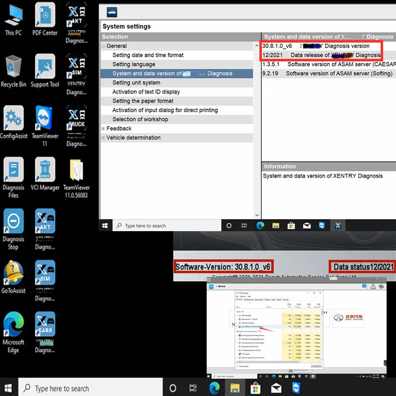Viewport: 396px width, 396px height.
Task: Select Setting language
Action: coord(177,64)
